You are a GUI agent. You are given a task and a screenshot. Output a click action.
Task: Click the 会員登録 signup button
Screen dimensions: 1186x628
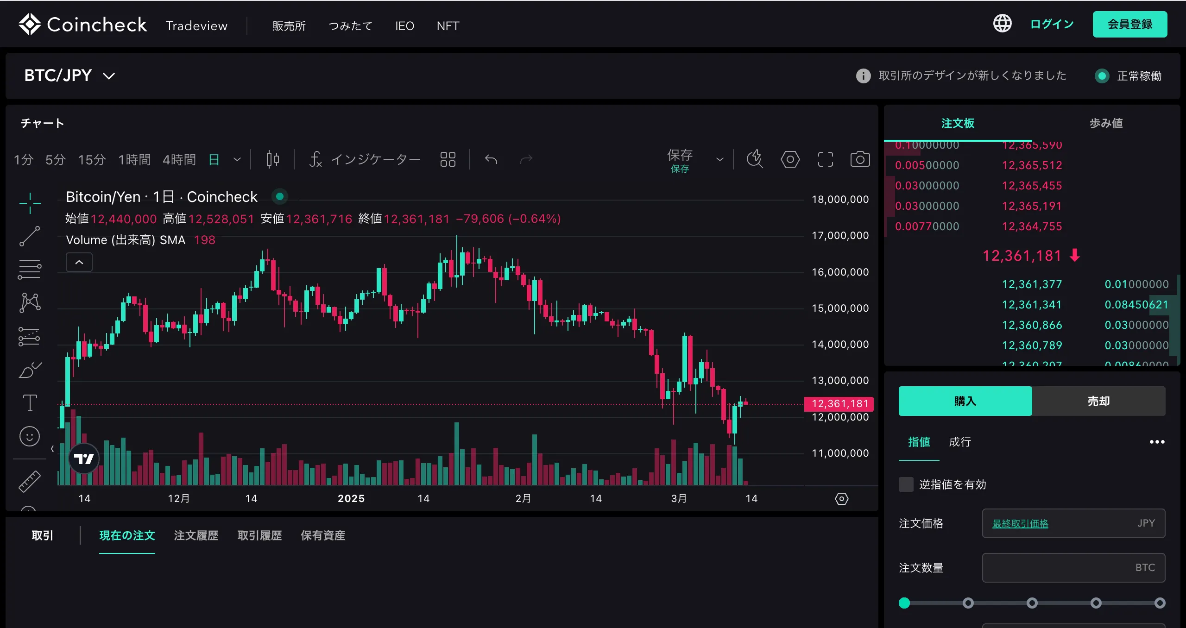(x=1129, y=24)
